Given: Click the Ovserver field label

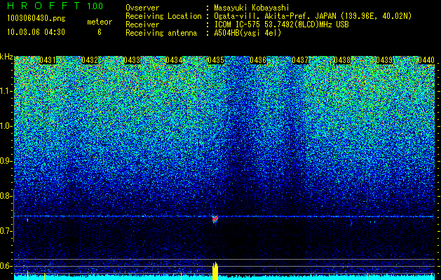Looking at the screenshot, I should [142, 8].
